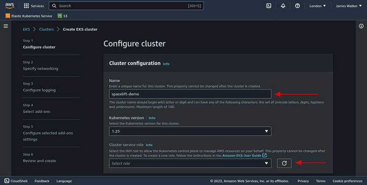This screenshot has height=185, width=367.
Task: Open Info link beside Kubernetes version
Action: 152,118
